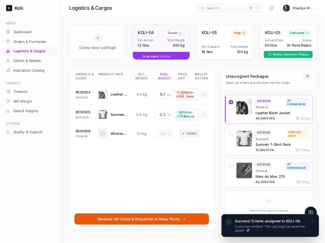
Task: Open Treasury from the Finance menu
Action: (x=20, y=92)
